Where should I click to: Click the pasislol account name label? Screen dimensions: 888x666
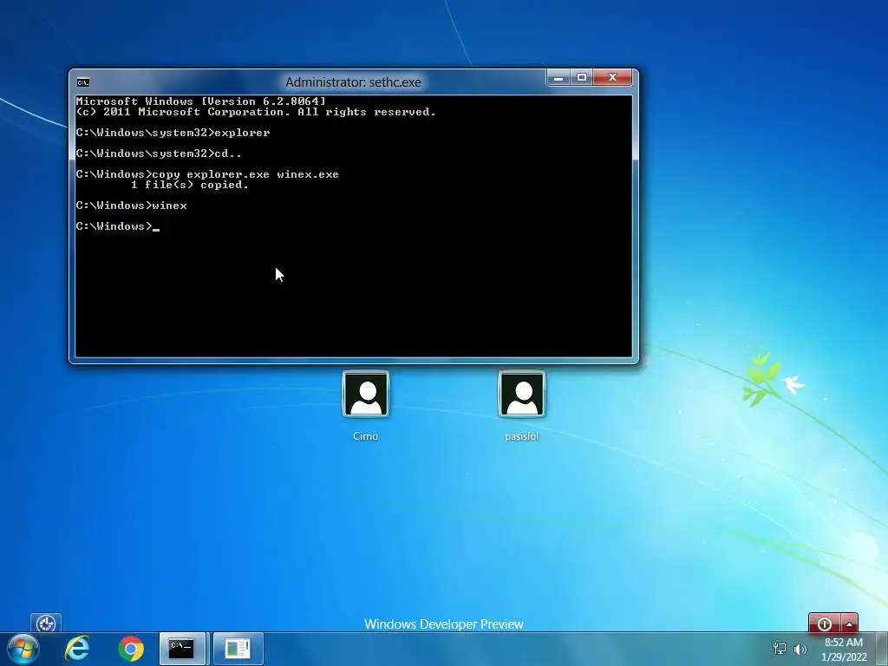[x=521, y=436]
